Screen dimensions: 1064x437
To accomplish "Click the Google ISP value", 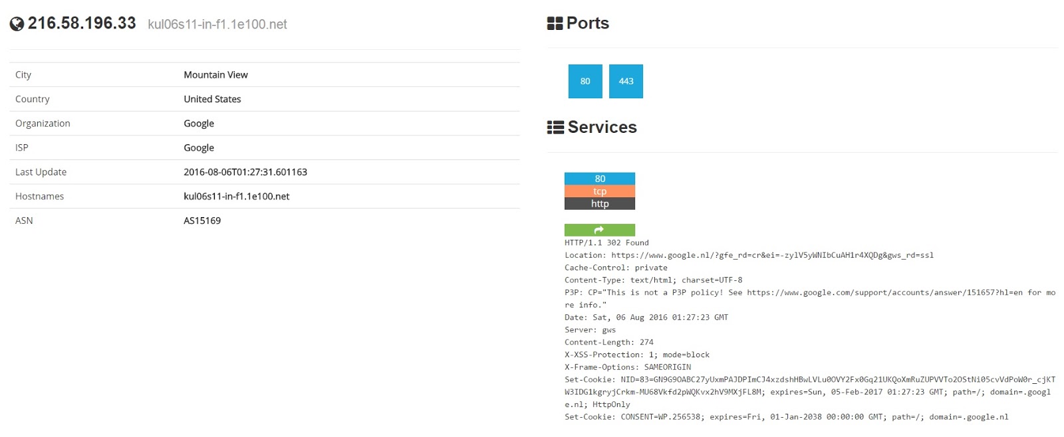I will point(199,147).
